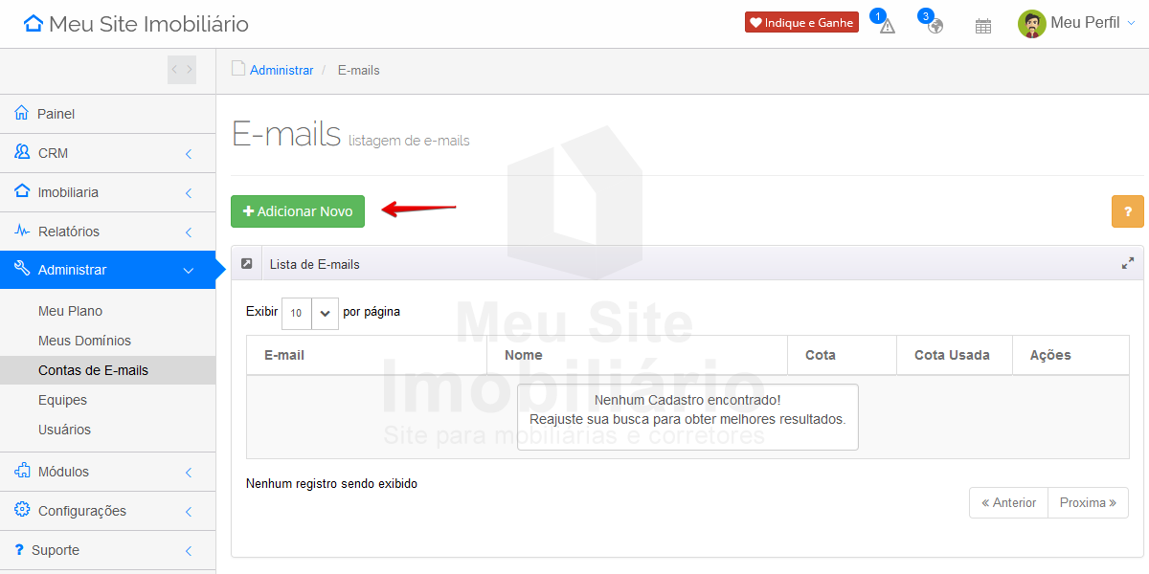1149x574 pixels.
Task: Open Meus Domínios in the sidebar
Action: point(84,341)
